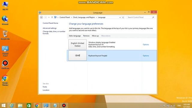Screen dimensions: 192x108
Task: Maximize the Language window
Action: pyautogui.click(x=149, y=12)
